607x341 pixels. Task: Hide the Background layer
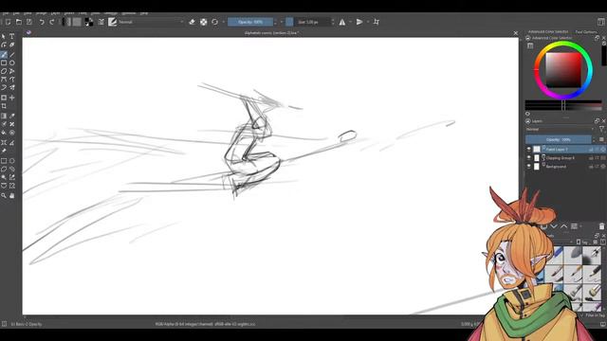tap(529, 167)
